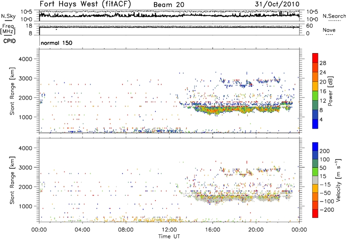This screenshot has height=239, width=346.
Task: Click the 'CPID' row label
Action: tap(10, 41)
